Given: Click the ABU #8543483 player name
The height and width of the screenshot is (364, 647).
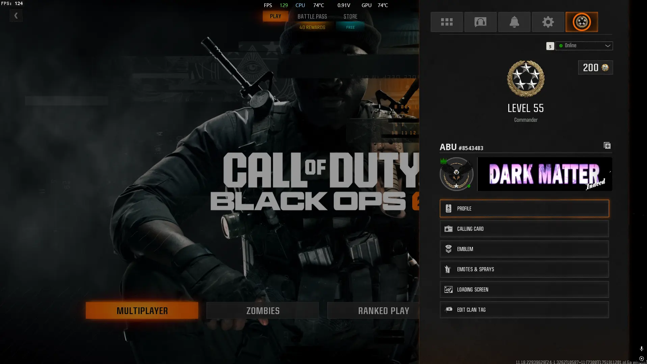Looking at the screenshot, I should click(461, 147).
